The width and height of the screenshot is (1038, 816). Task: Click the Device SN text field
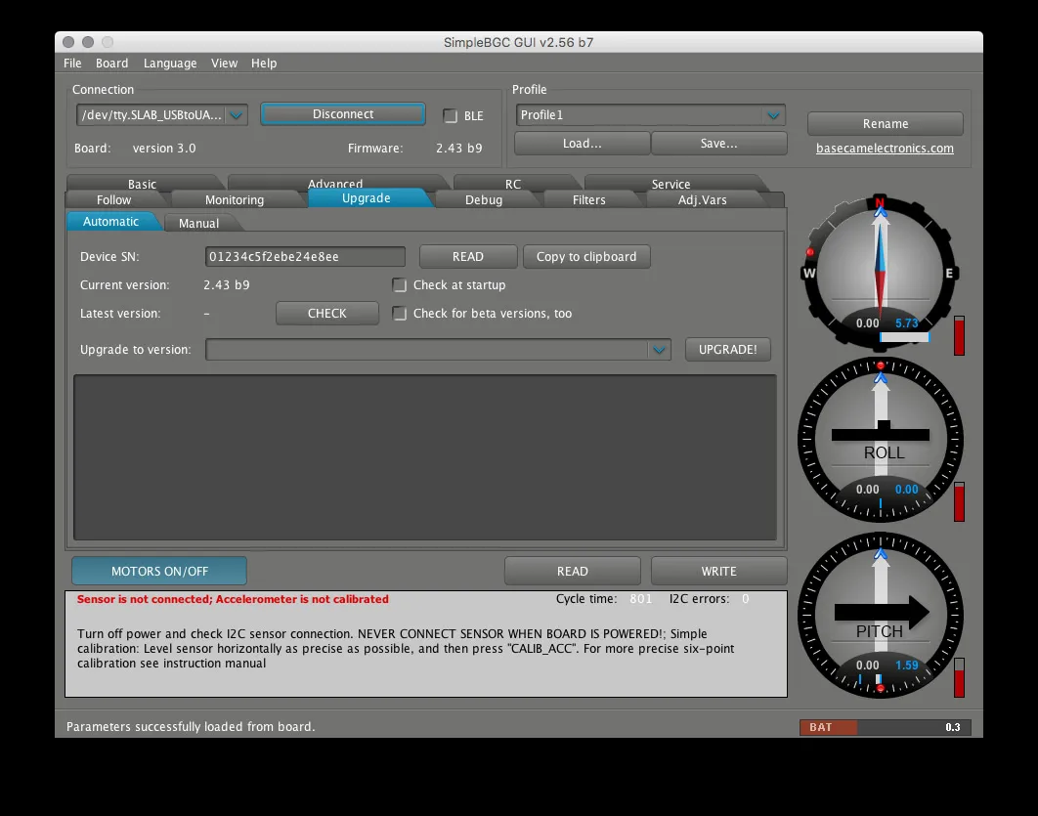pyautogui.click(x=305, y=257)
